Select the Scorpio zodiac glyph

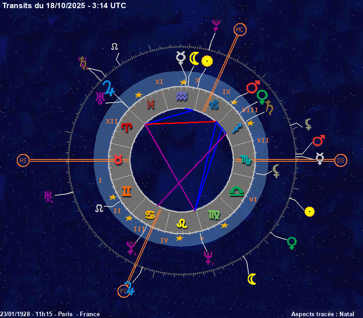[245, 160]
